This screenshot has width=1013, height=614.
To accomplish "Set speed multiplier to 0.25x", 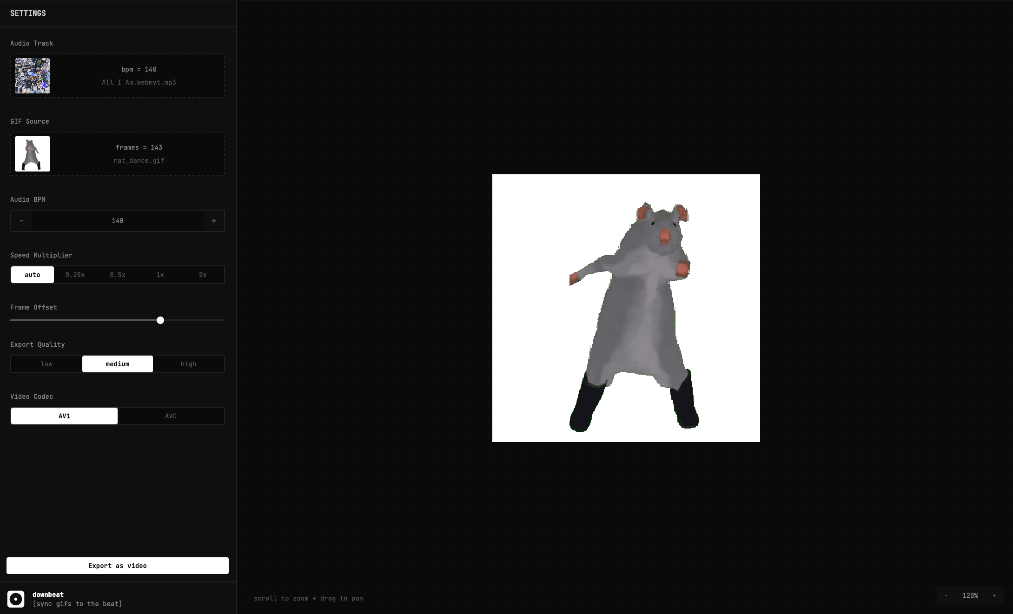I will tap(75, 275).
